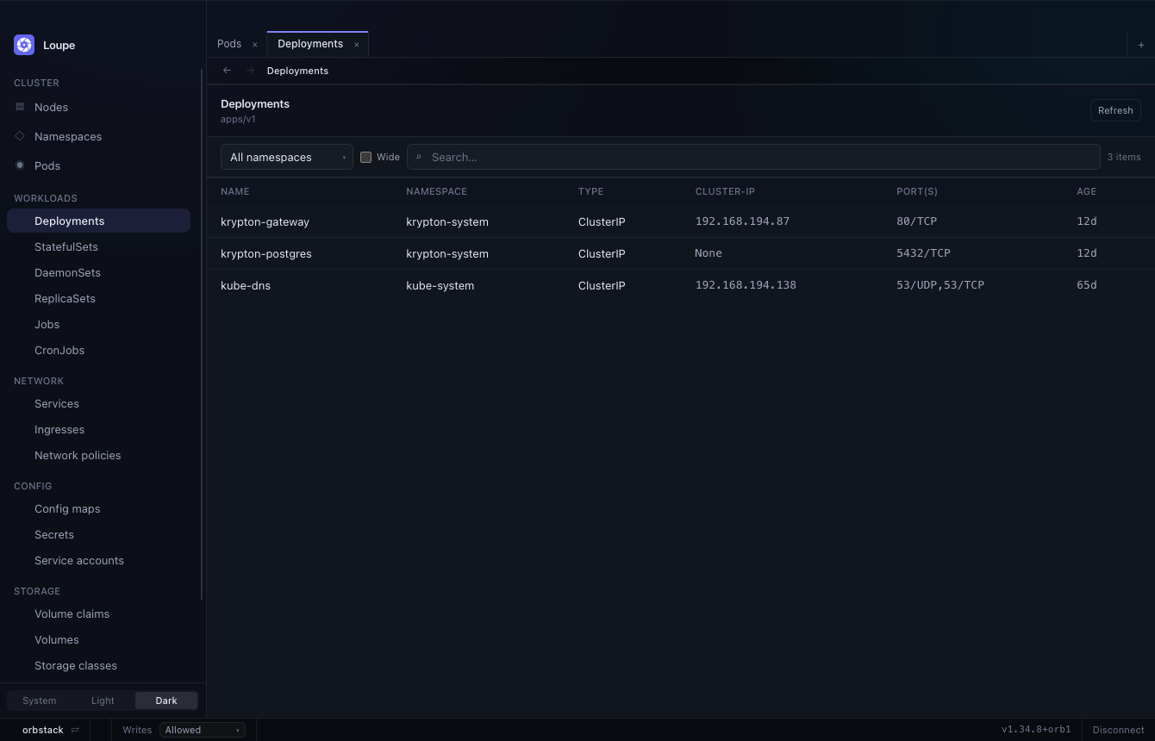Open Volumes under Storage
Screen dimensions: 1155x741
pyautogui.click(x=98, y=639)
